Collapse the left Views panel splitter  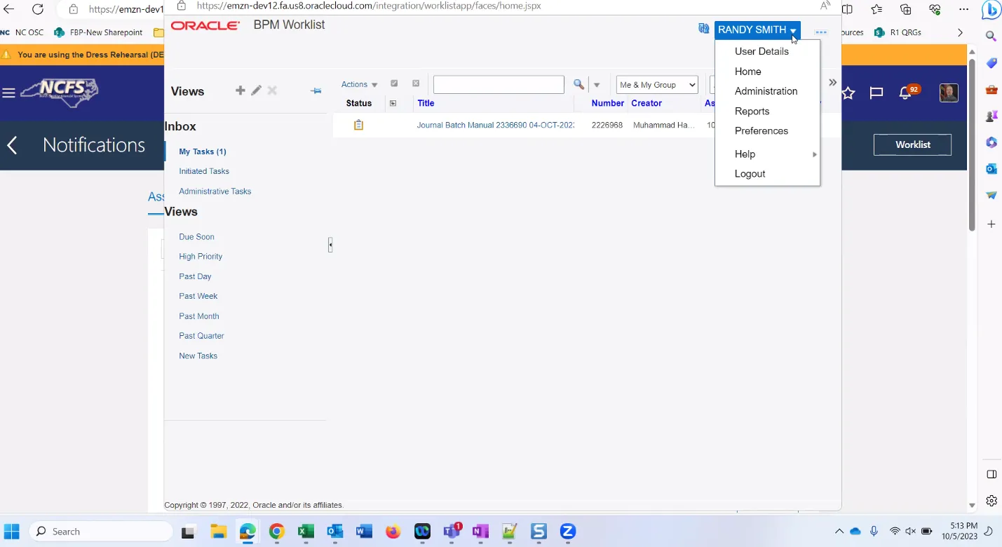(x=330, y=245)
